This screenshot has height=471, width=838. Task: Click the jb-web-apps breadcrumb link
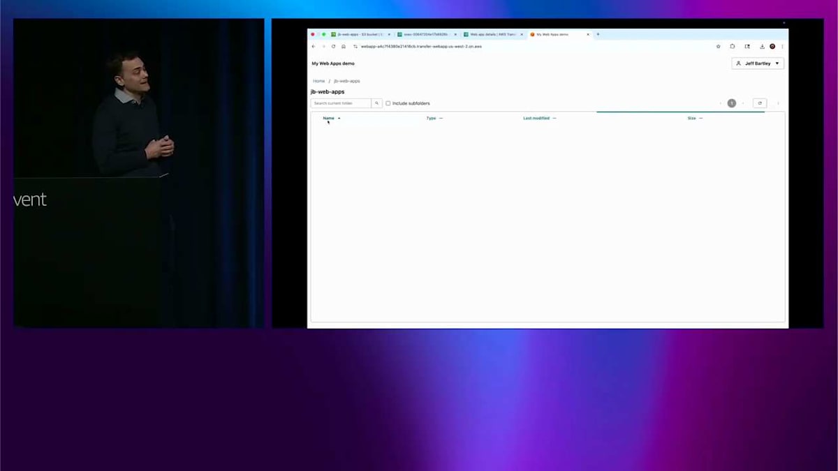coord(347,81)
